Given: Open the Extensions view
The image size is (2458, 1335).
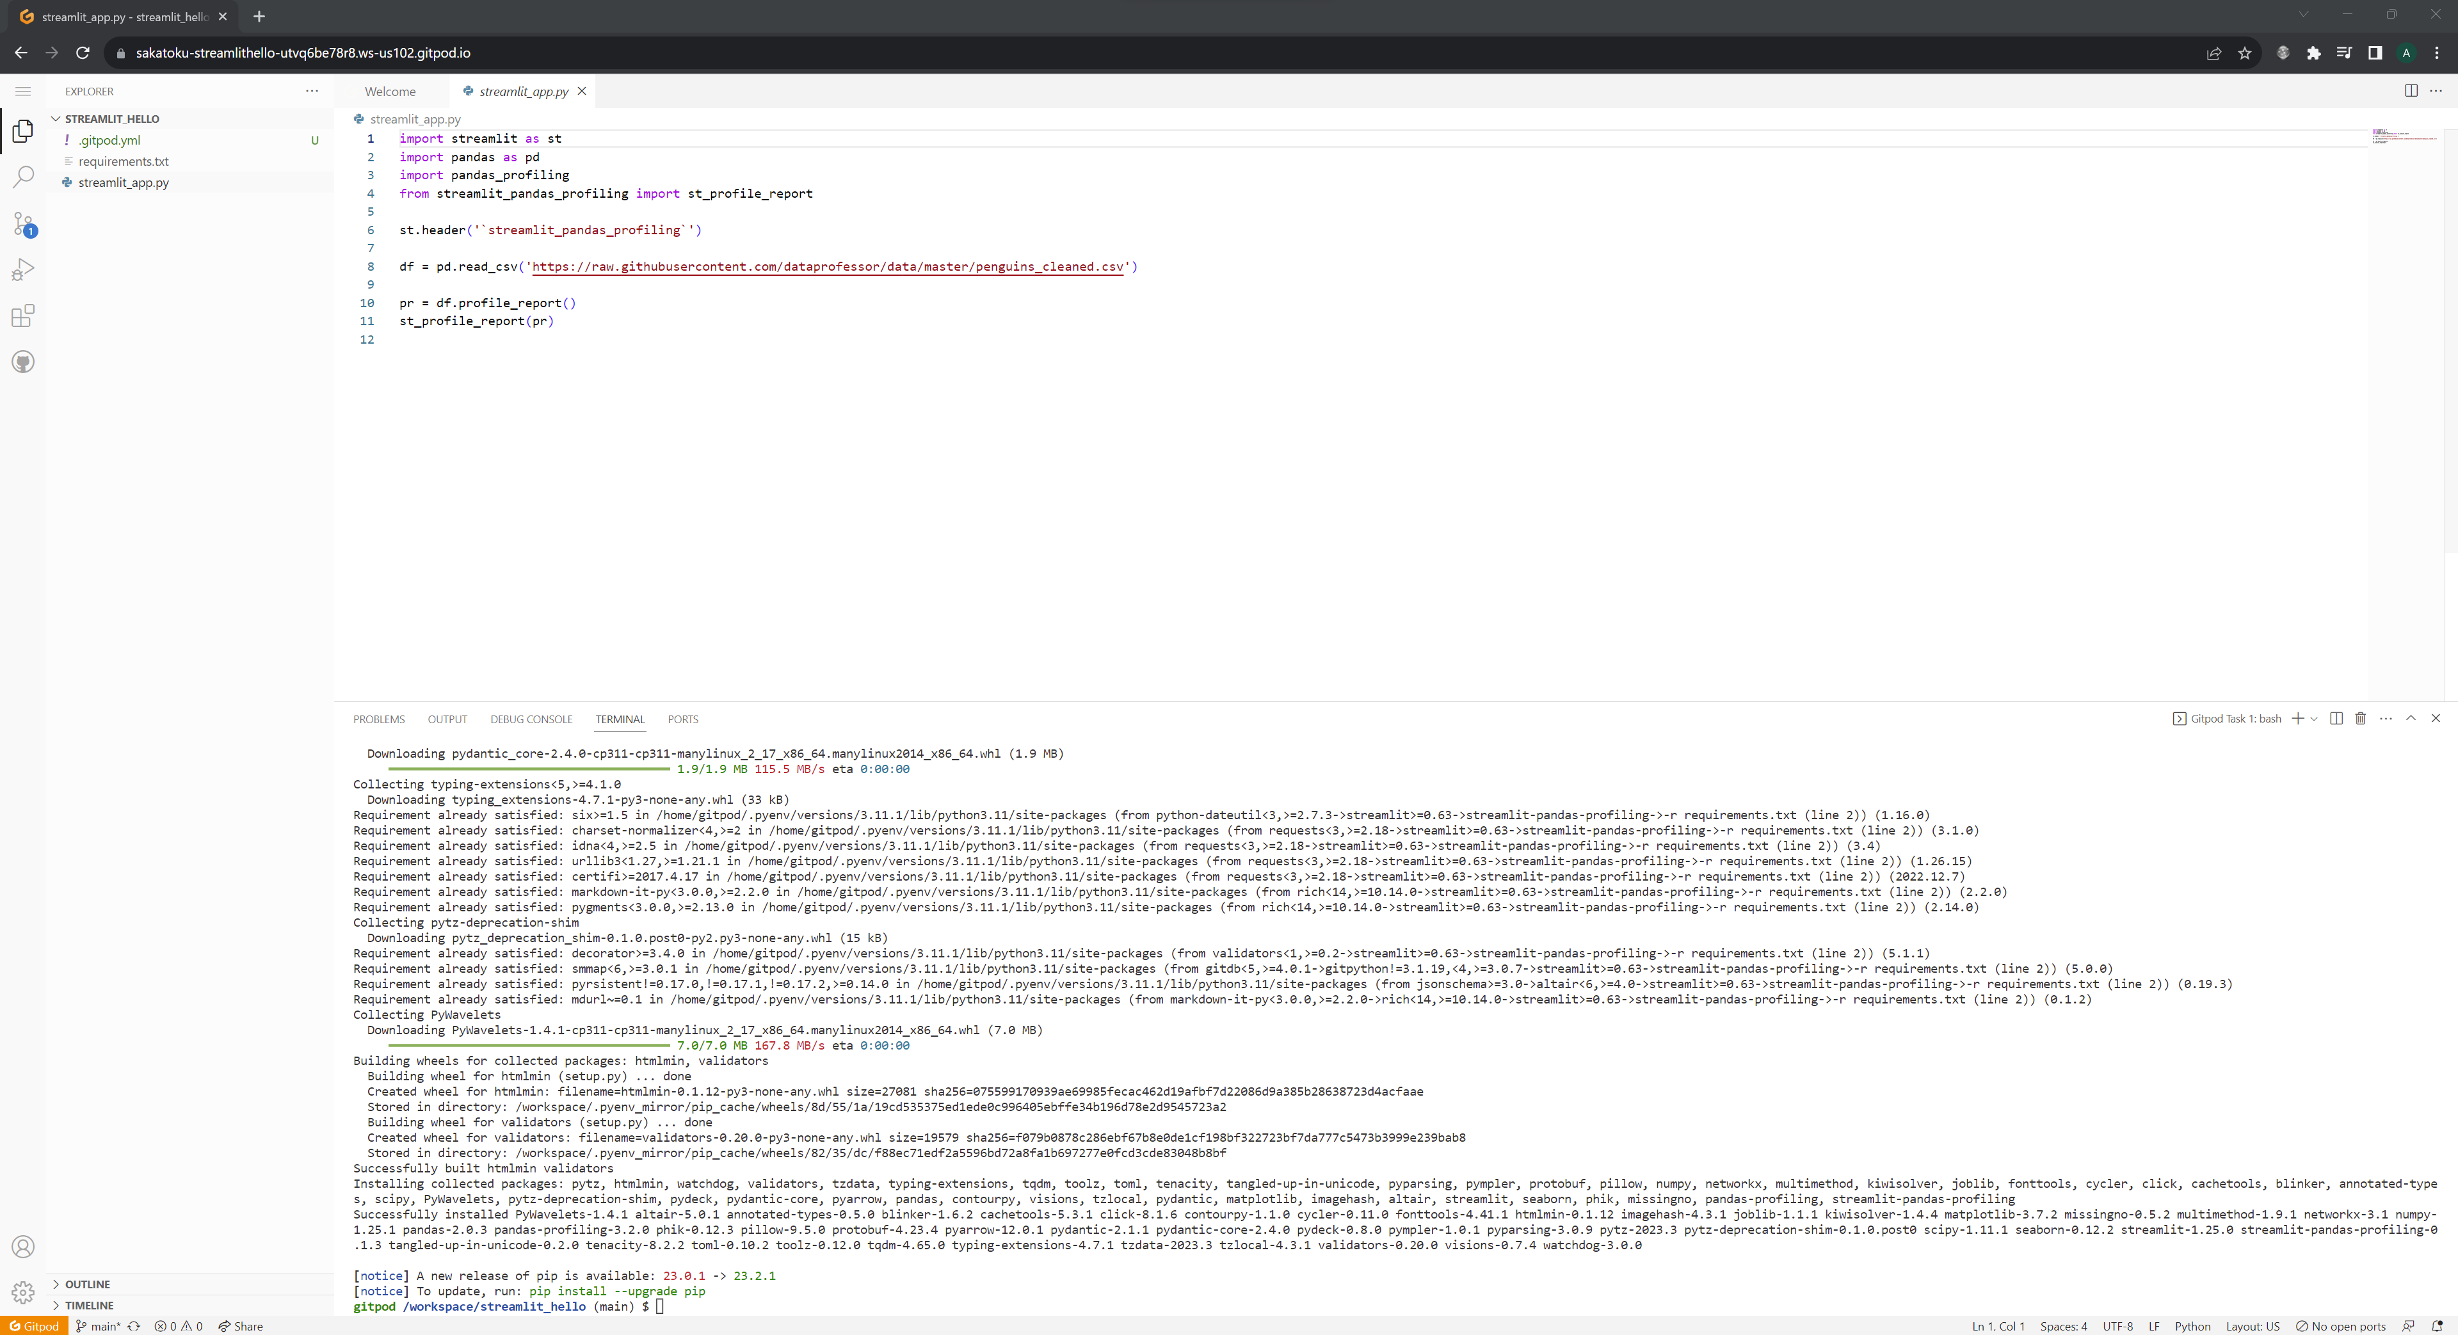Looking at the screenshot, I should [23, 316].
